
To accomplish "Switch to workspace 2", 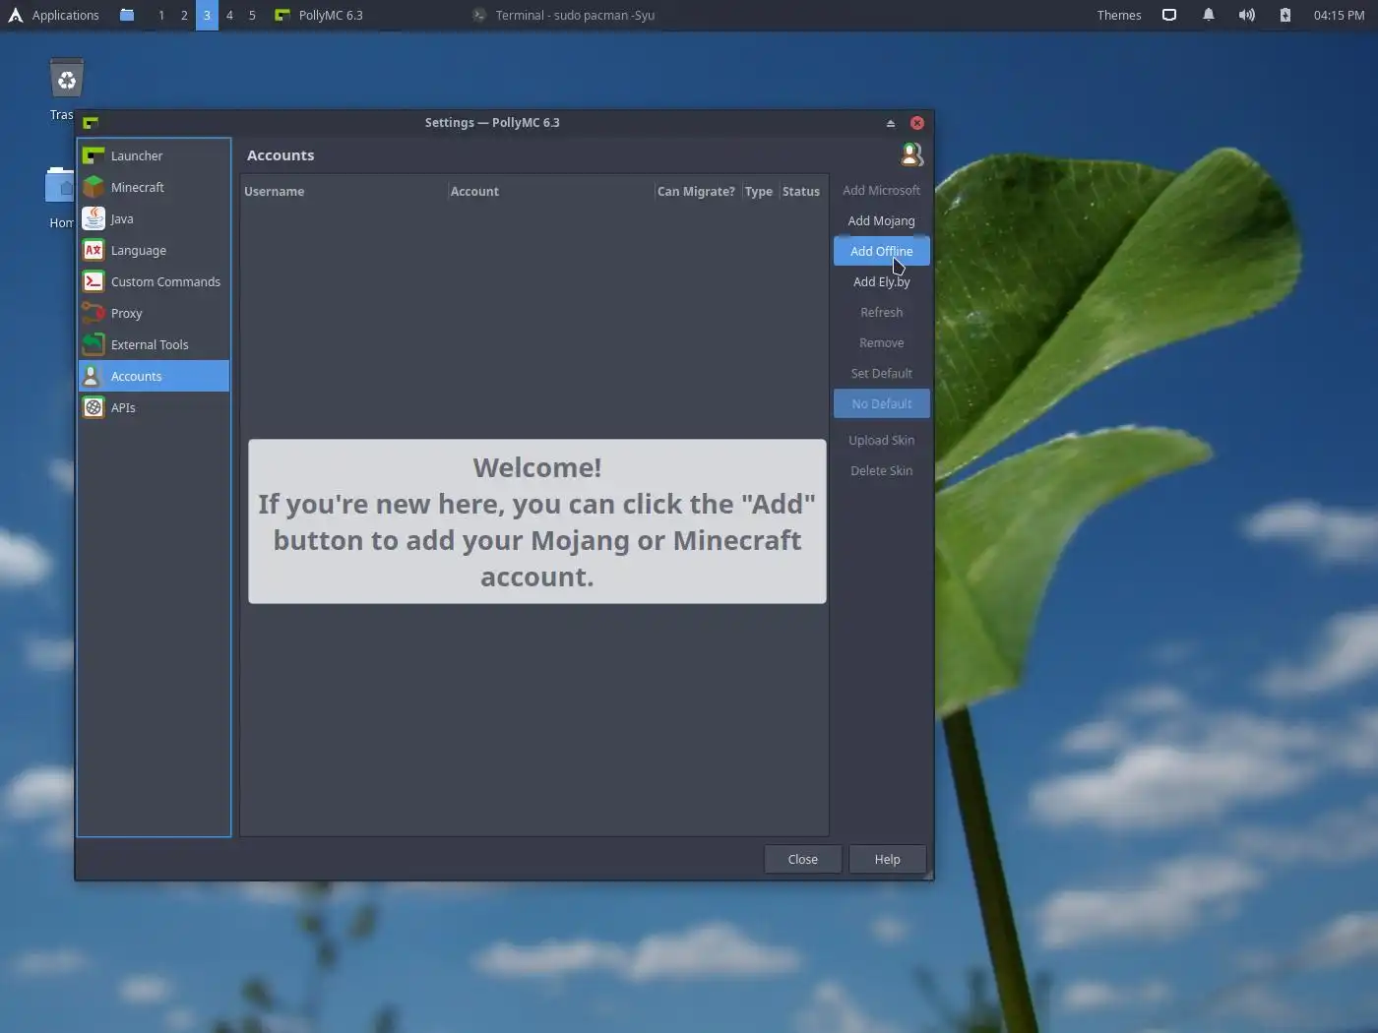I will coord(184,15).
